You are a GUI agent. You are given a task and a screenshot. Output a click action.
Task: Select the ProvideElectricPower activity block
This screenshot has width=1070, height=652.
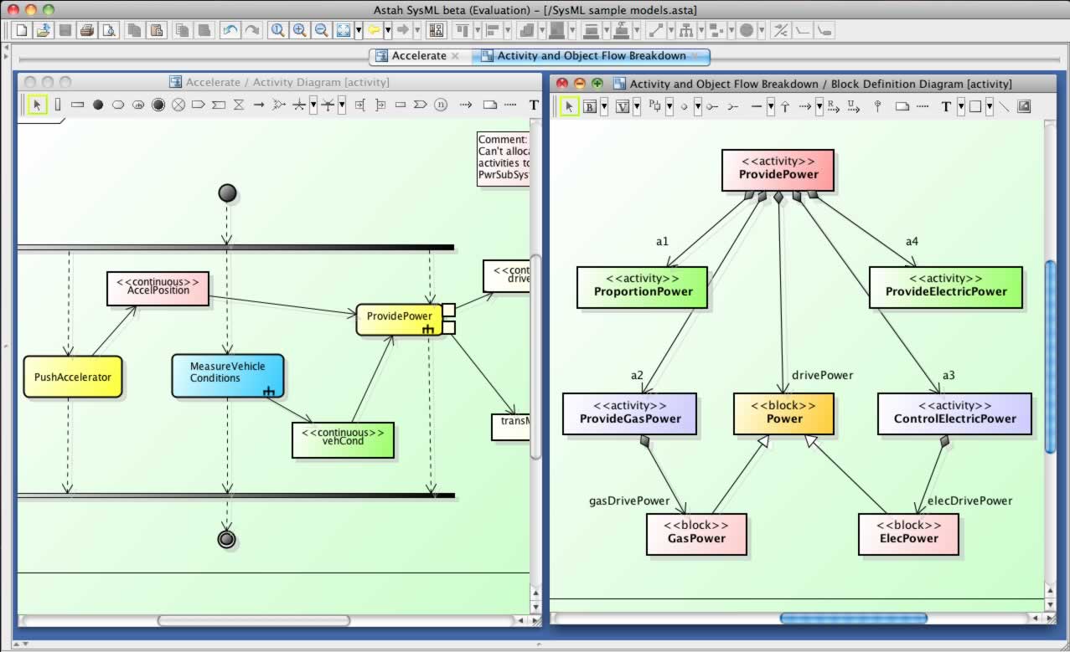(x=946, y=286)
